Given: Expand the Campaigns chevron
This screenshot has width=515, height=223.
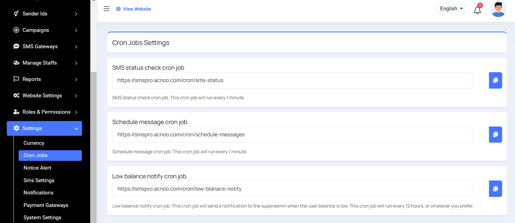Looking at the screenshot, I should (x=76, y=30).
